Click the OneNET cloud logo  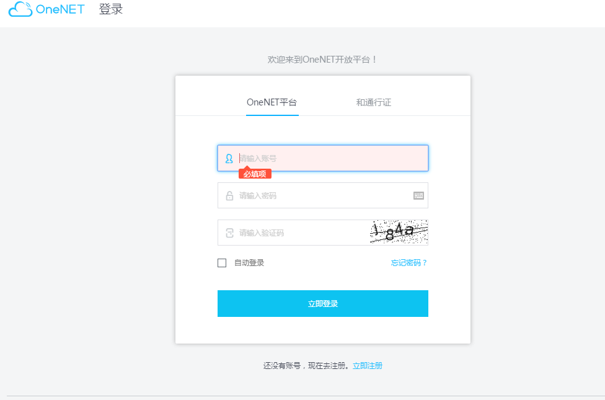coord(19,10)
